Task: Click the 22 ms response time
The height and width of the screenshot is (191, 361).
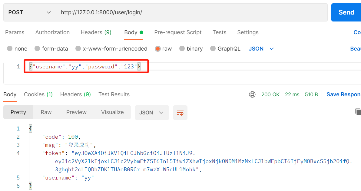Action: coord(292,94)
